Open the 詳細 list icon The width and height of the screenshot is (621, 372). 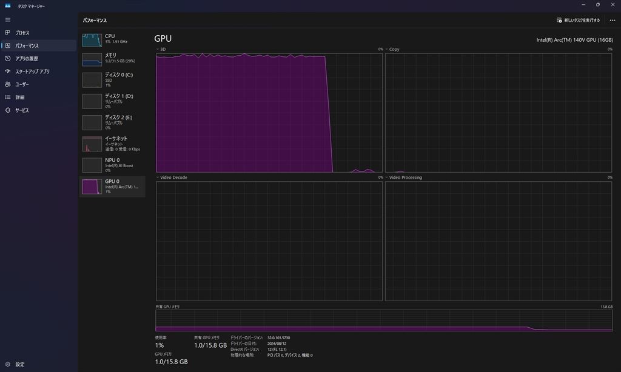(8, 97)
